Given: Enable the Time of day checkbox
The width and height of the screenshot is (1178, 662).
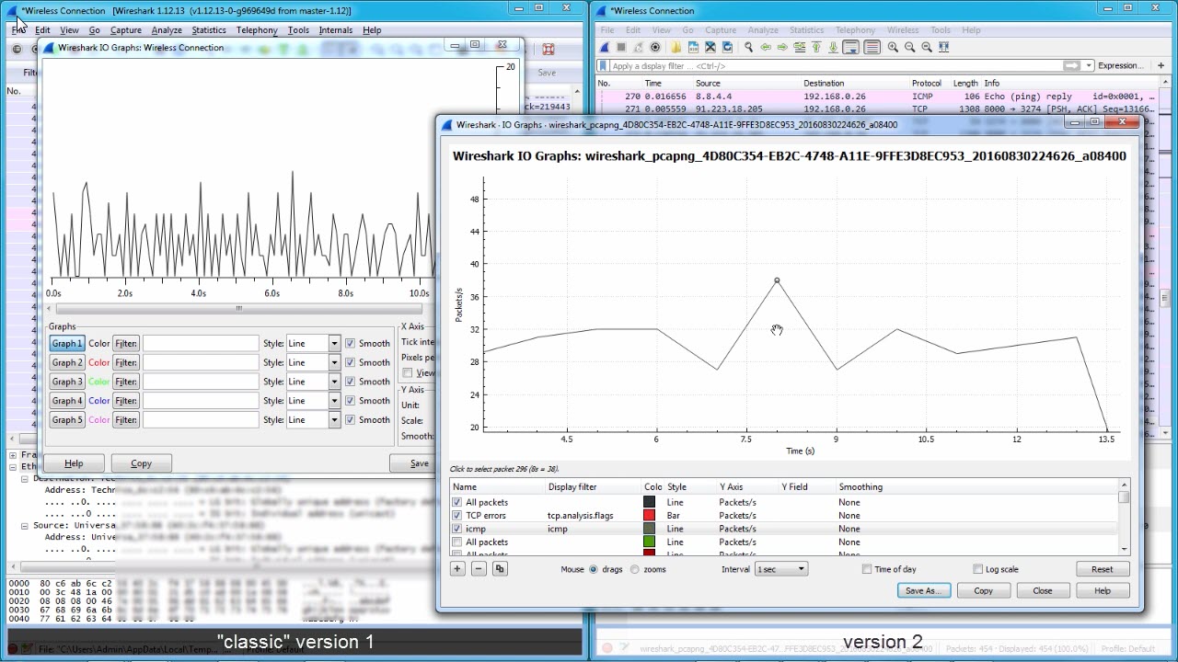Looking at the screenshot, I should point(867,569).
